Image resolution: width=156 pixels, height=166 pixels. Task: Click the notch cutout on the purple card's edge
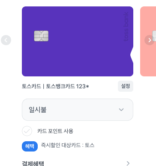click(132, 55)
